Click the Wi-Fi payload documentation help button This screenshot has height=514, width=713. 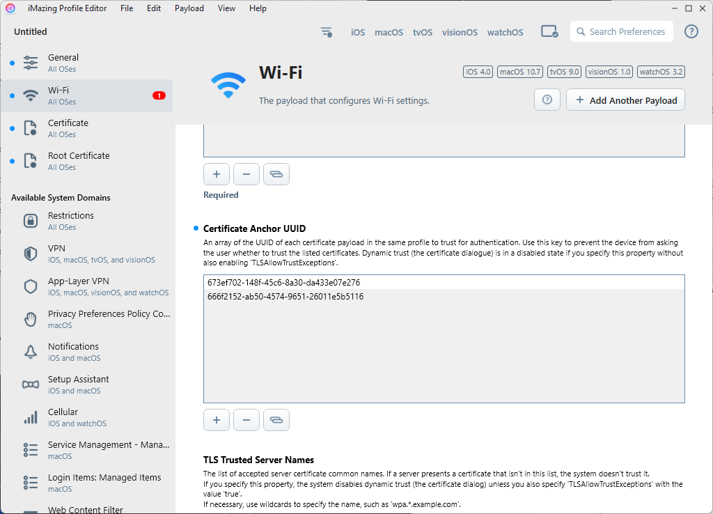point(547,100)
